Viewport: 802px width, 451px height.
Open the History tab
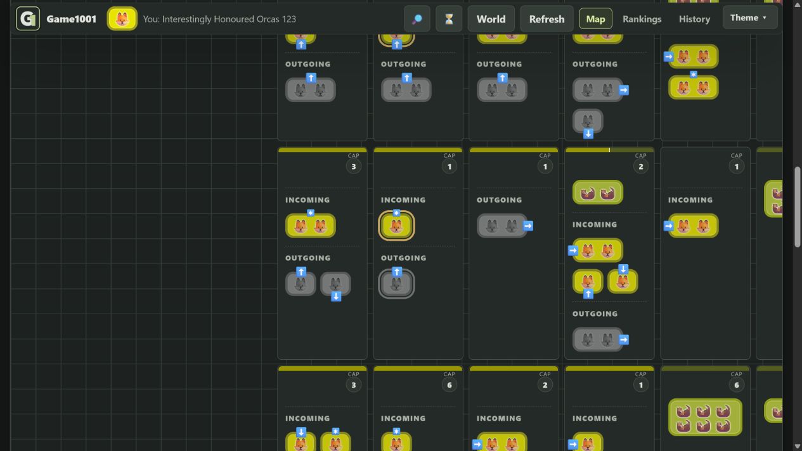tap(694, 19)
